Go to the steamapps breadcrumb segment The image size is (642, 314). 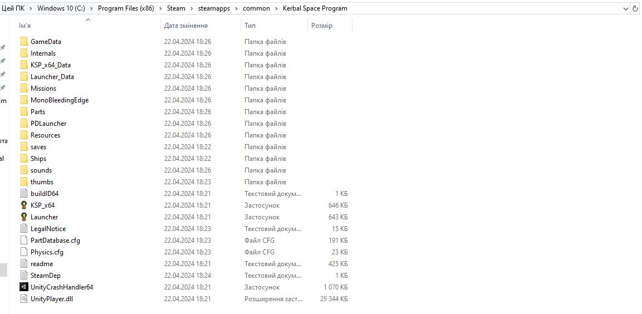pyautogui.click(x=214, y=8)
